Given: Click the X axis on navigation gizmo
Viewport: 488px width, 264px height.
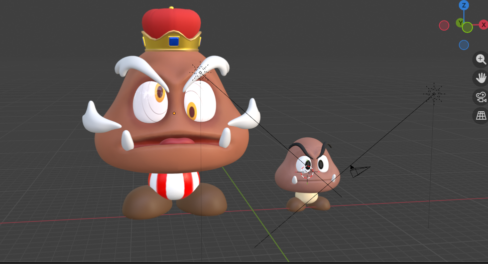Looking at the screenshot, I should pyautogui.click(x=483, y=25).
